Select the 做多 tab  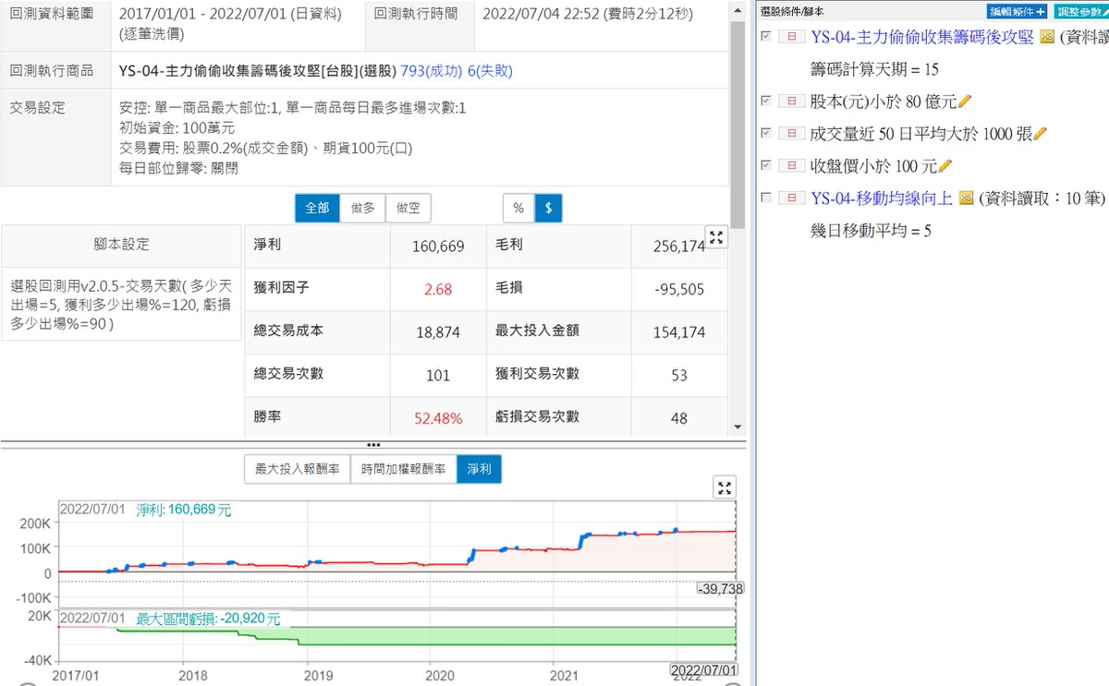(362, 208)
